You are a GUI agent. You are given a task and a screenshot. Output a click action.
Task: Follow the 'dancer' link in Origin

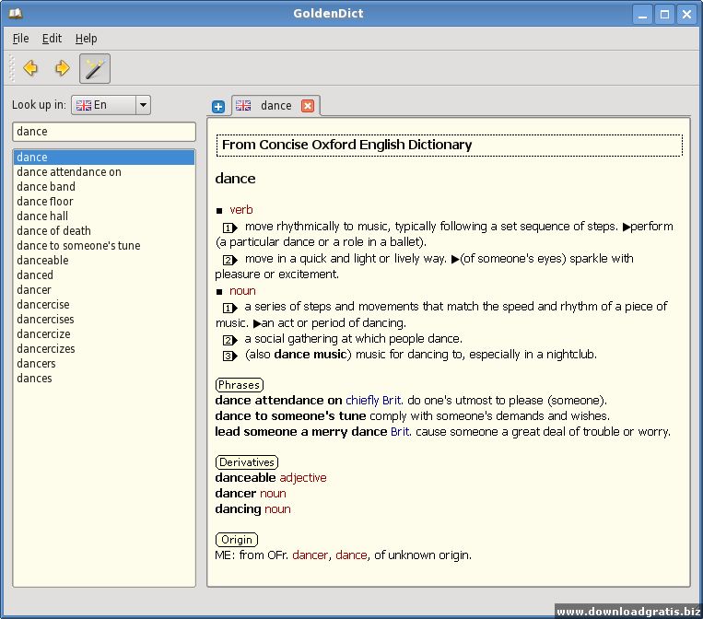coord(310,555)
